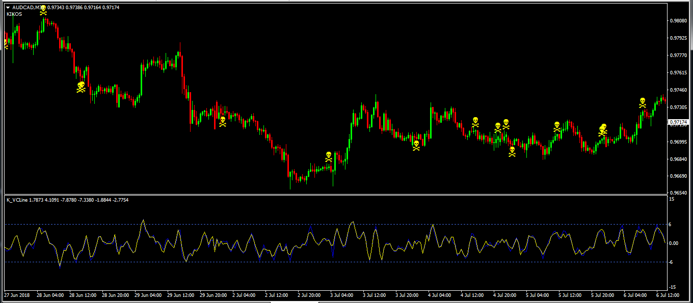
Task: Click the 0.98080 price scale label
Action: coord(679,21)
